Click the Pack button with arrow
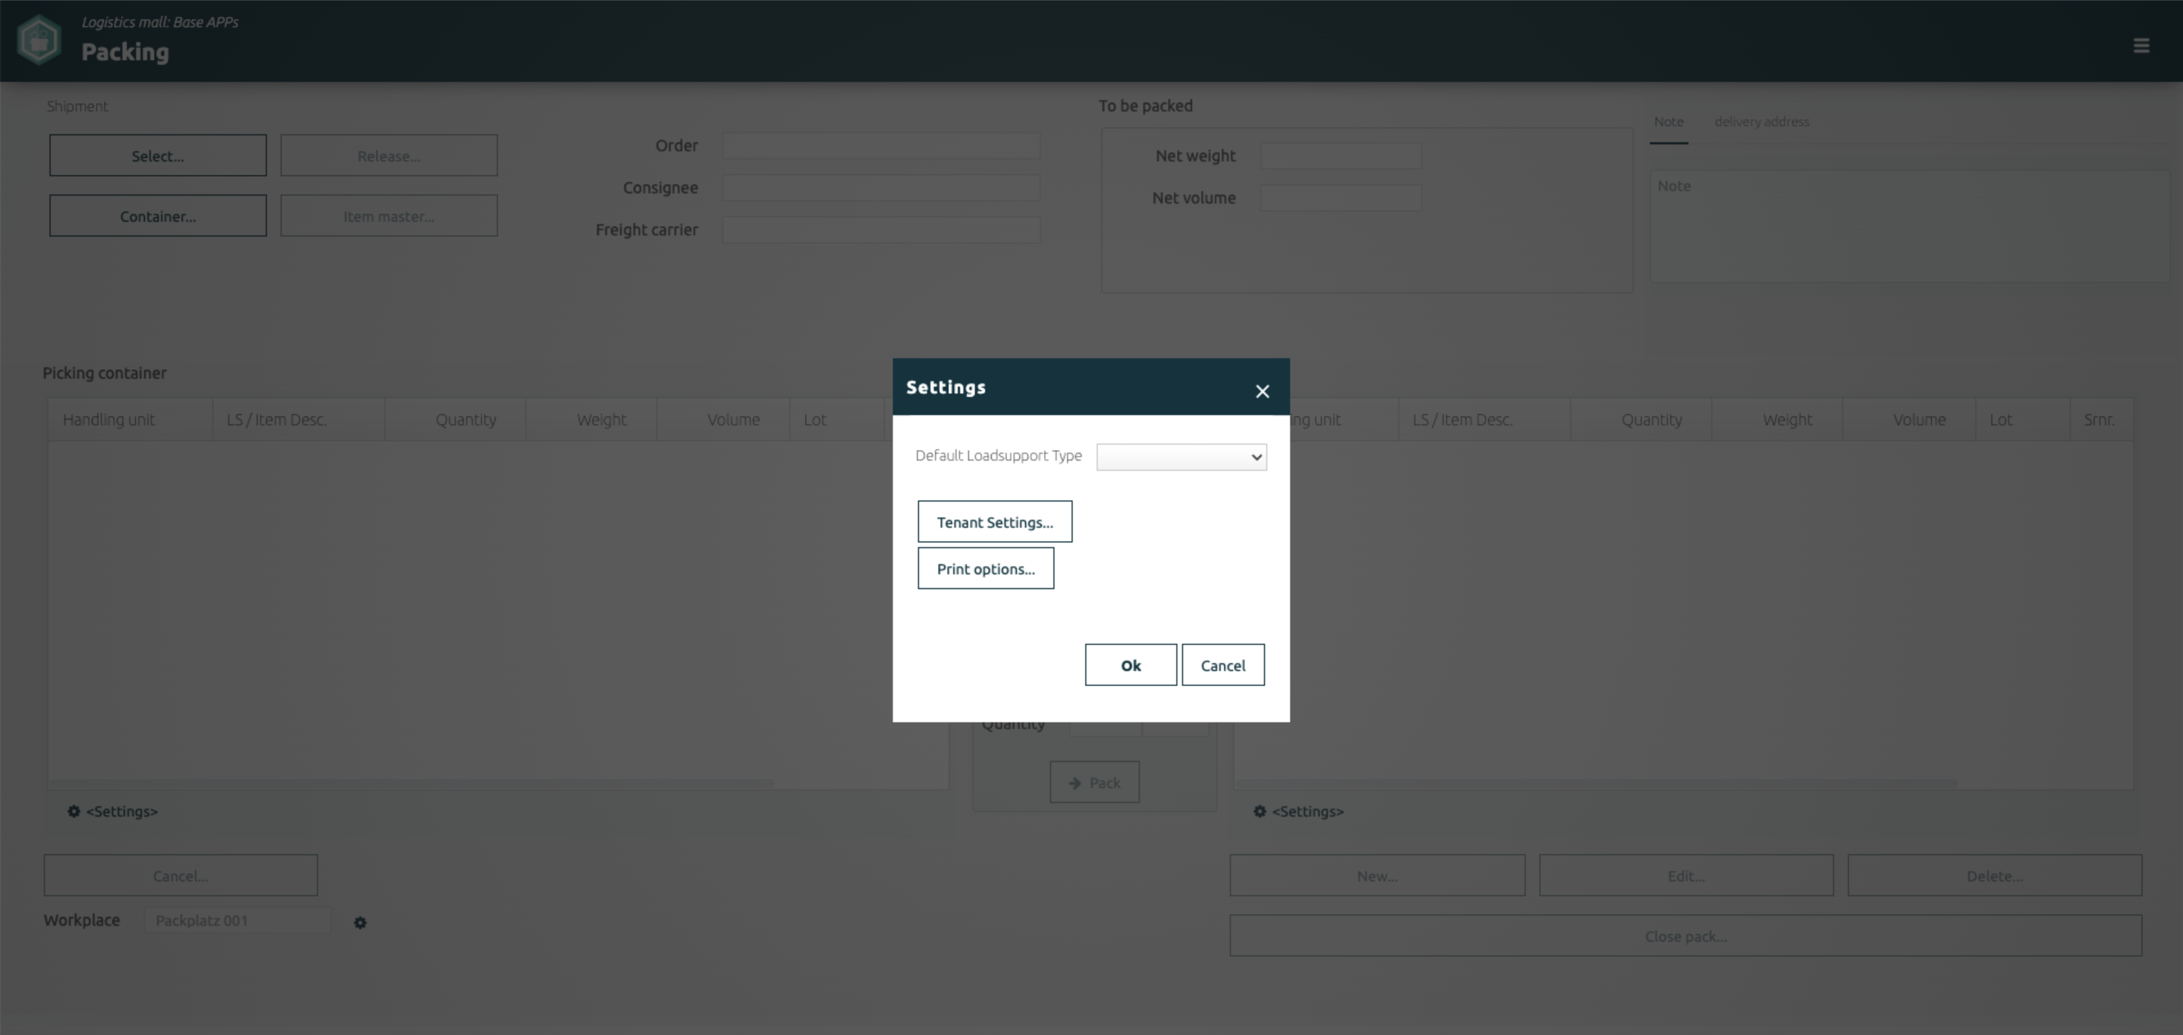This screenshot has width=2183, height=1035. coord(1095,782)
